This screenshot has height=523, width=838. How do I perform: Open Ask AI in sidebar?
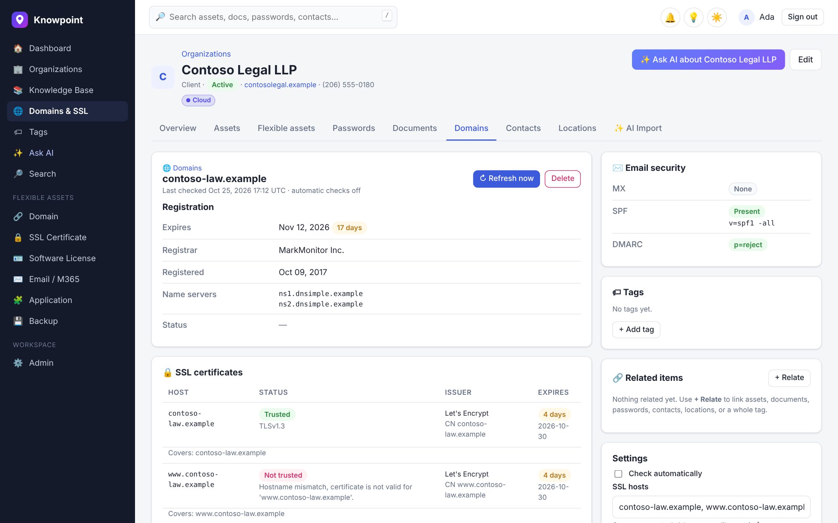pos(68,153)
